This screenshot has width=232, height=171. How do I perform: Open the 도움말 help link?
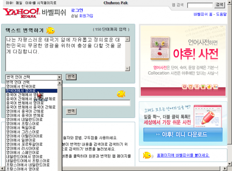click(x=221, y=14)
